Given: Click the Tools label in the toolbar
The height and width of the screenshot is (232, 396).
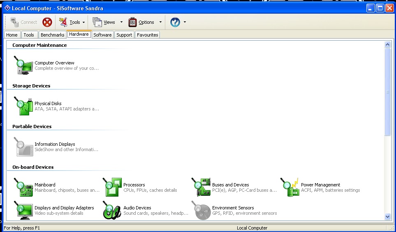Looking at the screenshot, I should coord(75,22).
